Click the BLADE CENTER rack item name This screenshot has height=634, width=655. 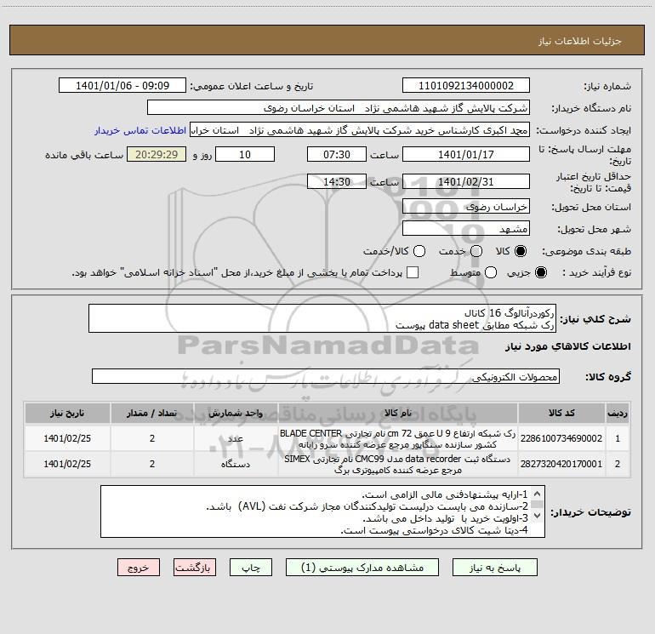coord(398,439)
